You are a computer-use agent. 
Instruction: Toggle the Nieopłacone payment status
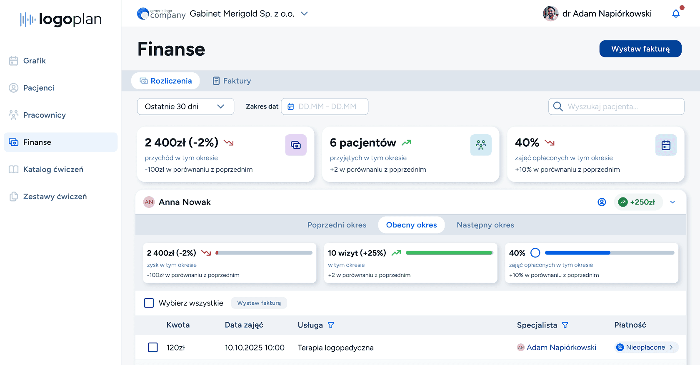[646, 348]
